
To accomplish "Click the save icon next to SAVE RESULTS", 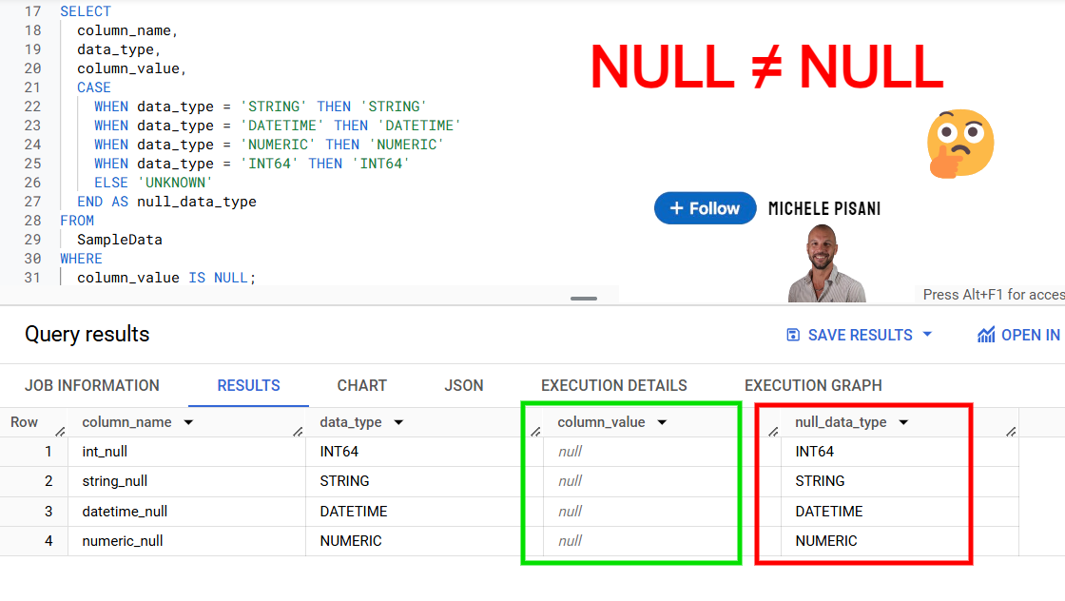I will [x=793, y=334].
